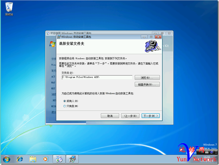Image resolution: width=219 pixels, height=165 pixels.
Task: Minimize the installer setup dialog
Action: click(x=144, y=37)
